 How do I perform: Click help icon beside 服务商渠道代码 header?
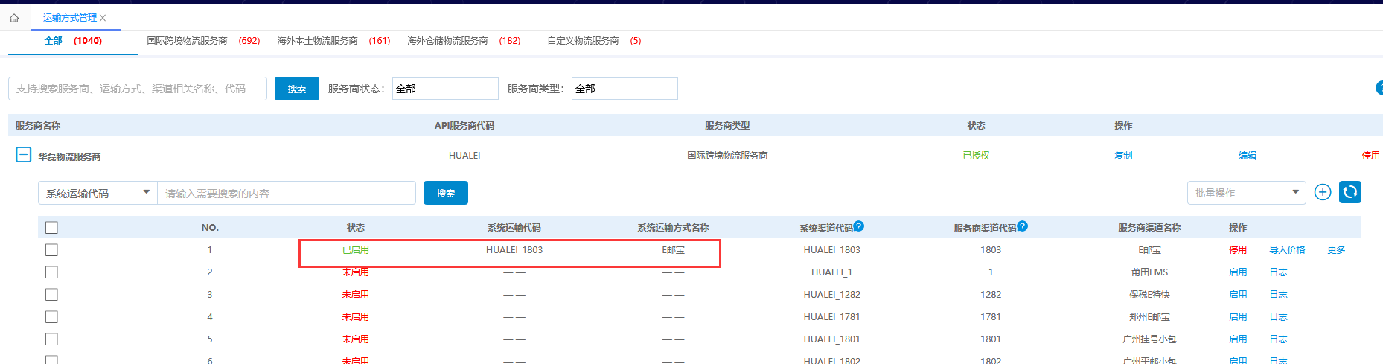coord(1022,226)
